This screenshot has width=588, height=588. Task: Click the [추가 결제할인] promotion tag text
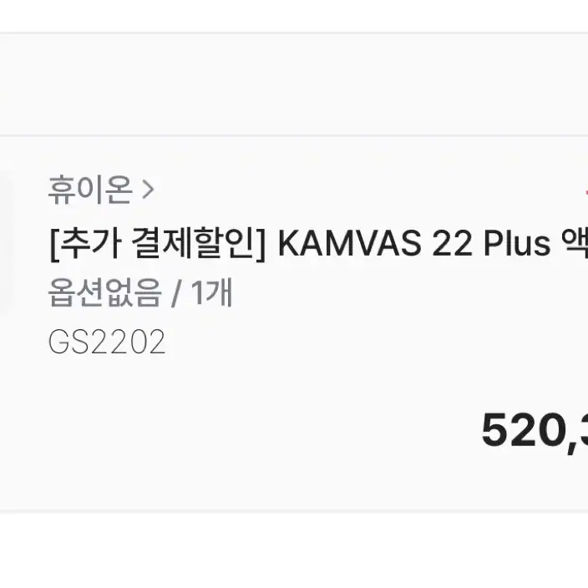158,242
